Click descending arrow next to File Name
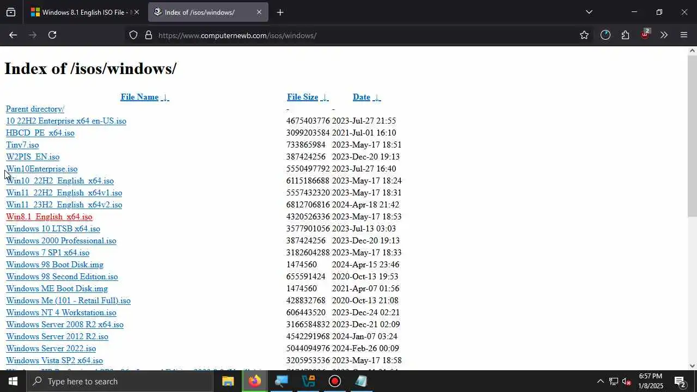This screenshot has width=697, height=392. click(x=165, y=97)
